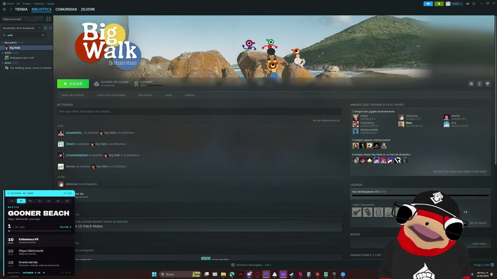Open the blue announcements megaphone button
The image size is (497, 279).
coord(428,4)
